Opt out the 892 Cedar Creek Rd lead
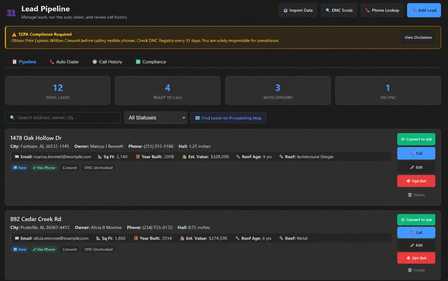Screen dimensions: 448x281 [x=416, y=258]
